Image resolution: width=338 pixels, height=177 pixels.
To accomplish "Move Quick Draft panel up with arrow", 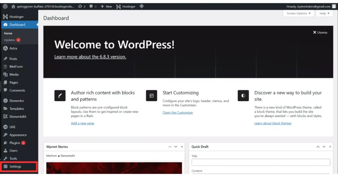I will pos(318,147).
